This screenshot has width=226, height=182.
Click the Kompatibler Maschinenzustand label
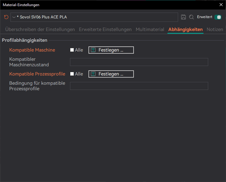click(x=29, y=62)
